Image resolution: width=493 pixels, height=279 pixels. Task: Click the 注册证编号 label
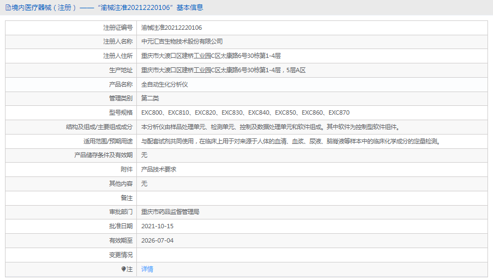(118, 28)
